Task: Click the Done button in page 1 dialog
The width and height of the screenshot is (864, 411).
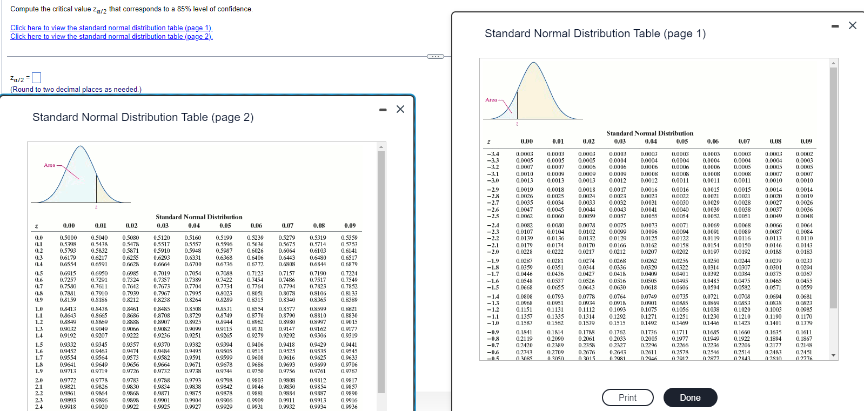Action: coord(690,397)
